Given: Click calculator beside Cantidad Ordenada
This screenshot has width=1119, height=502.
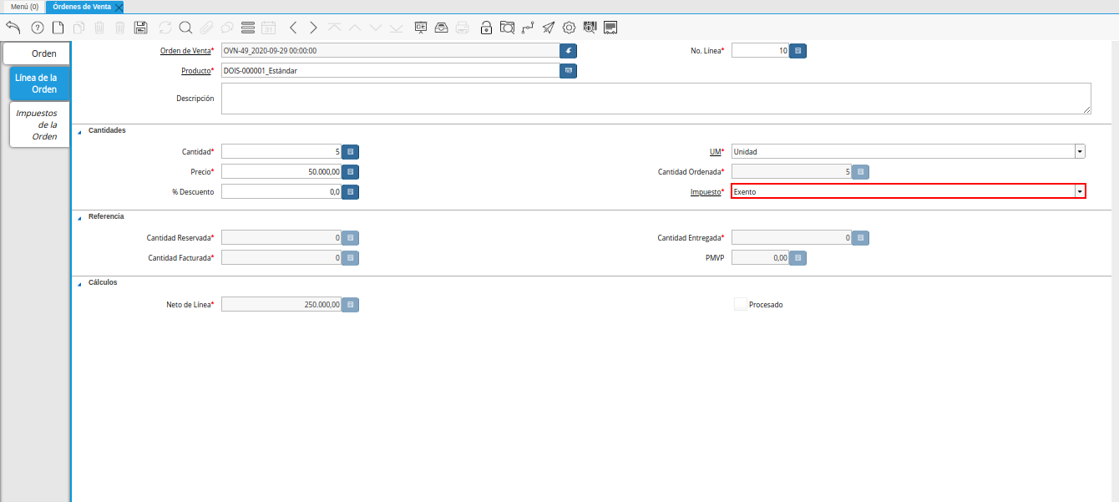Looking at the screenshot, I should click(861, 172).
